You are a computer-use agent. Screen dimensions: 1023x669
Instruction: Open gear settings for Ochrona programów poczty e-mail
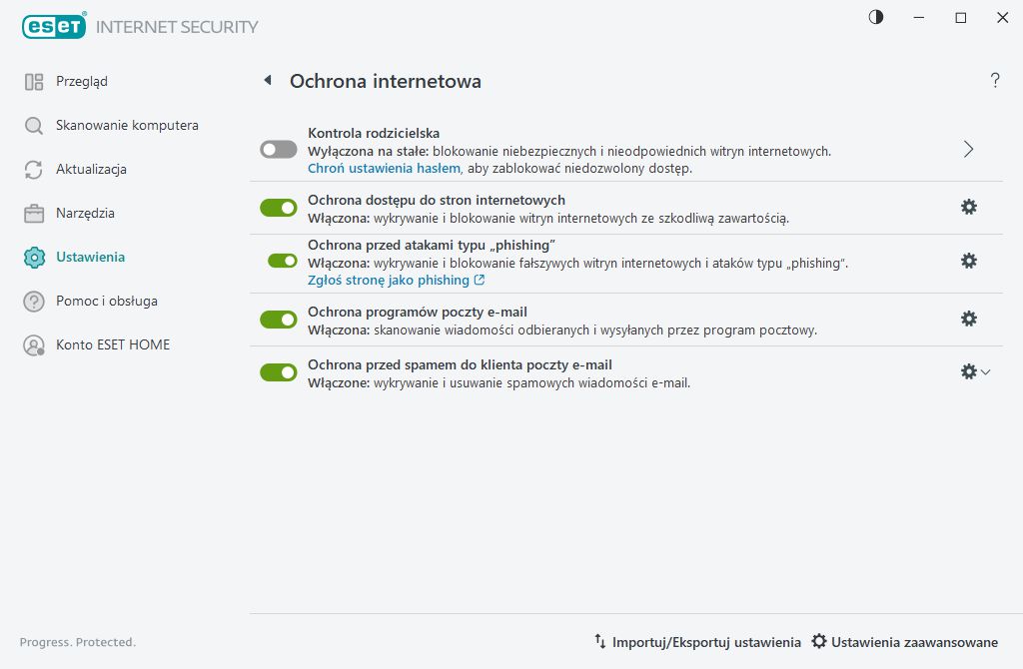click(x=968, y=319)
